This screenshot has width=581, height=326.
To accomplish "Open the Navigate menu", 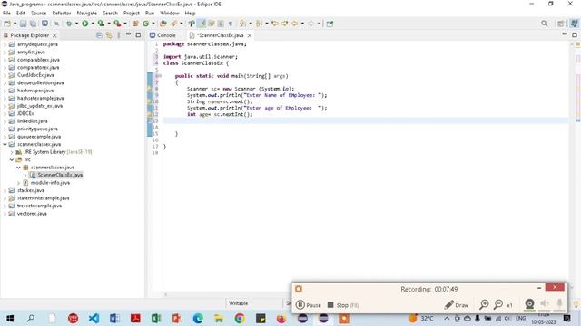I will pos(87,13).
